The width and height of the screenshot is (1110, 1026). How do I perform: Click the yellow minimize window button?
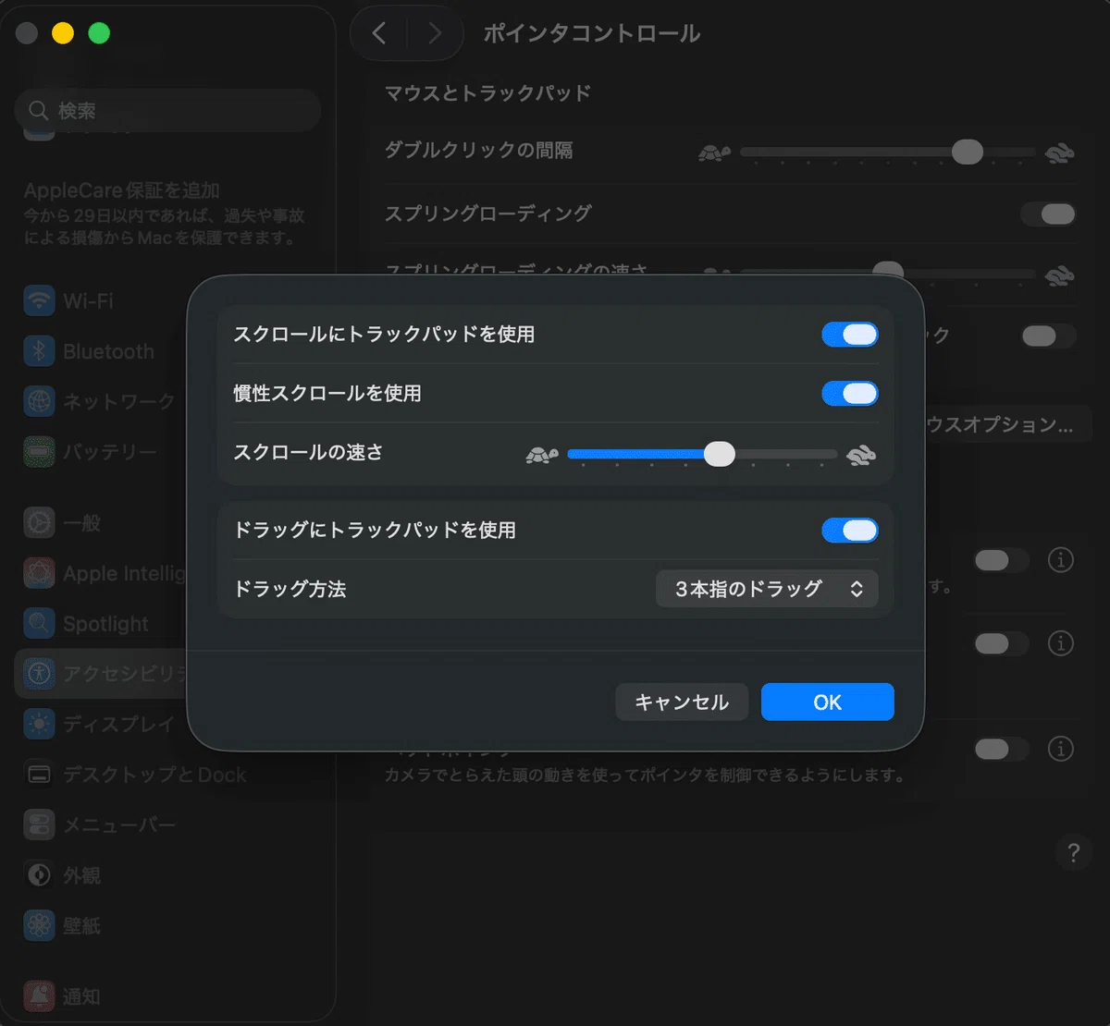[x=63, y=33]
